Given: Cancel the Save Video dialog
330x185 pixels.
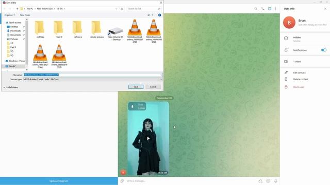Looking at the screenshot, I should pyautogui.click(x=153, y=87).
